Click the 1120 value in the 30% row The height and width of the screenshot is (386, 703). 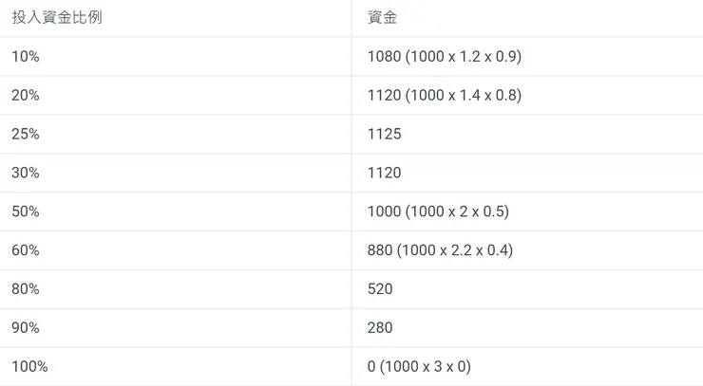tap(385, 173)
